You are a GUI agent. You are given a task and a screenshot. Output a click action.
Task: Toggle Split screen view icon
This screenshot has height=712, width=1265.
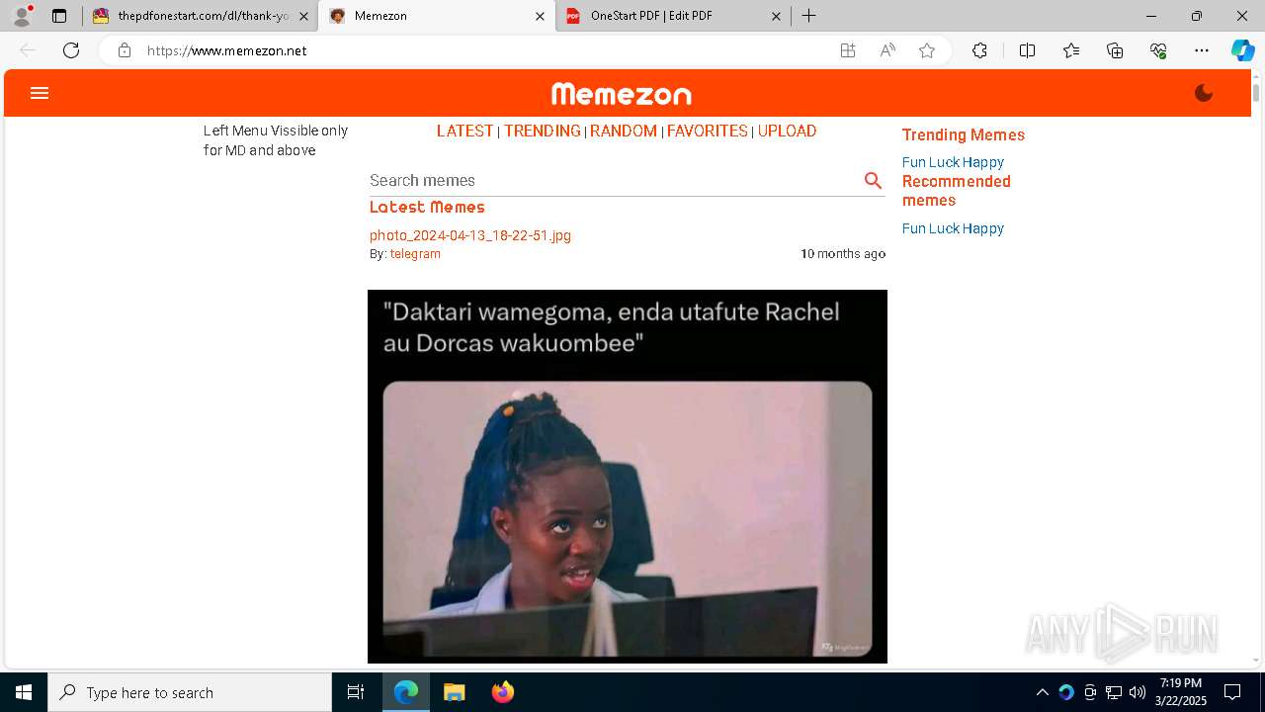click(1027, 50)
